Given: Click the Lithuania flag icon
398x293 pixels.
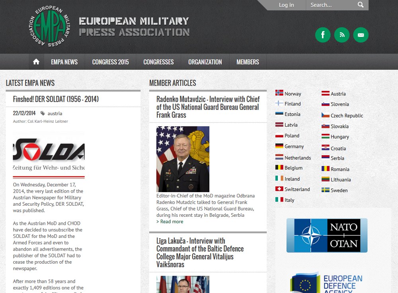Looking at the screenshot, I should click(x=326, y=179).
